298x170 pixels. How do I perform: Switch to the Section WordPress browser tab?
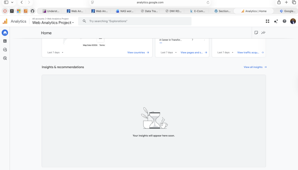[222, 11]
